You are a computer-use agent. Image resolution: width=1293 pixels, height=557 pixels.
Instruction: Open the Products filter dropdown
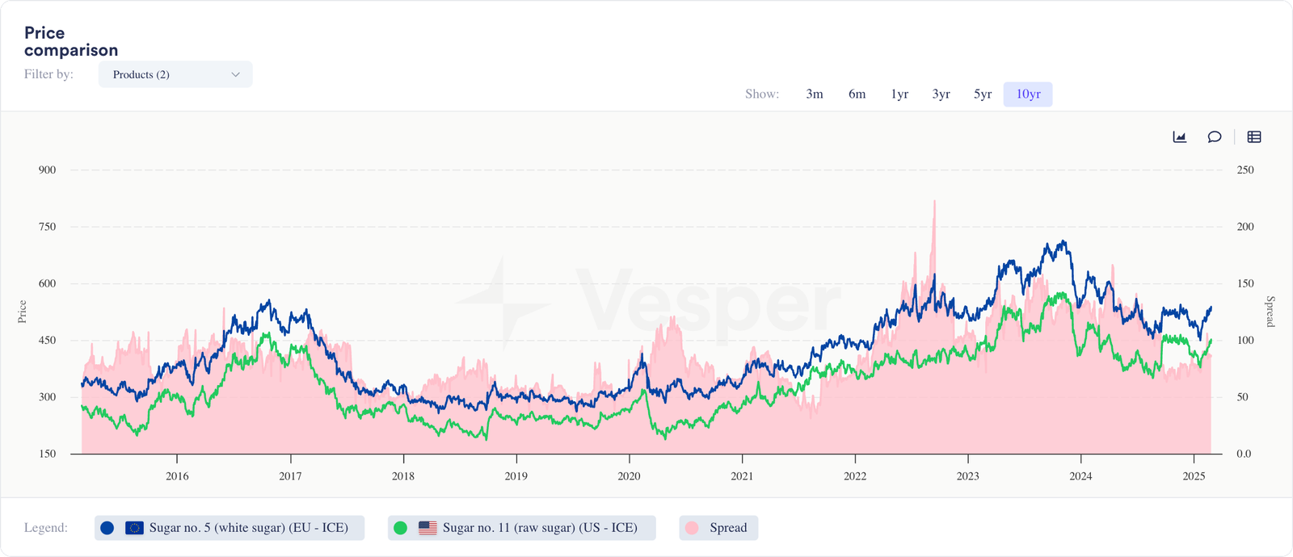(175, 74)
